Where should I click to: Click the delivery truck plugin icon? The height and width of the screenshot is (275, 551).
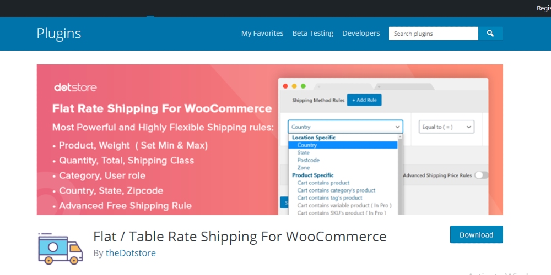point(60,249)
